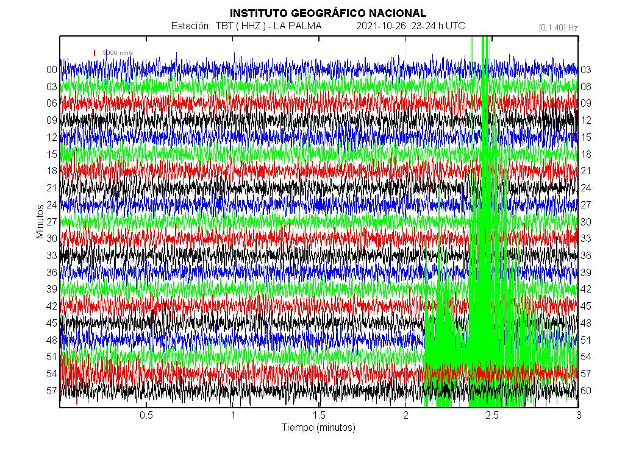625x468 pixels.
Task: Select the '30' end-minute label on right axis
Action: click(586, 222)
